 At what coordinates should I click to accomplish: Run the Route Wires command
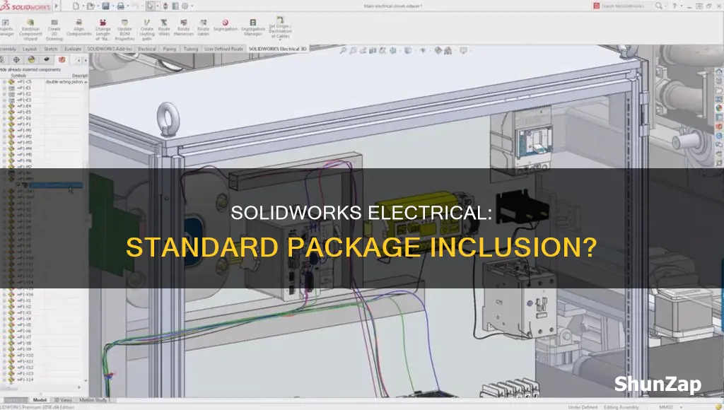[x=164, y=28]
